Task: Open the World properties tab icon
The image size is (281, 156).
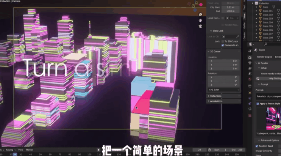Action: tap(250, 79)
